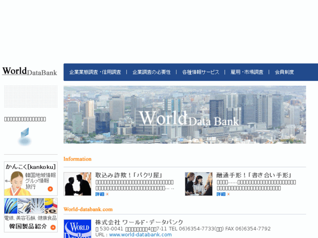Screen dimensions: 318x238
Task: Click the city skyline banner image
Action: coord(185,114)
